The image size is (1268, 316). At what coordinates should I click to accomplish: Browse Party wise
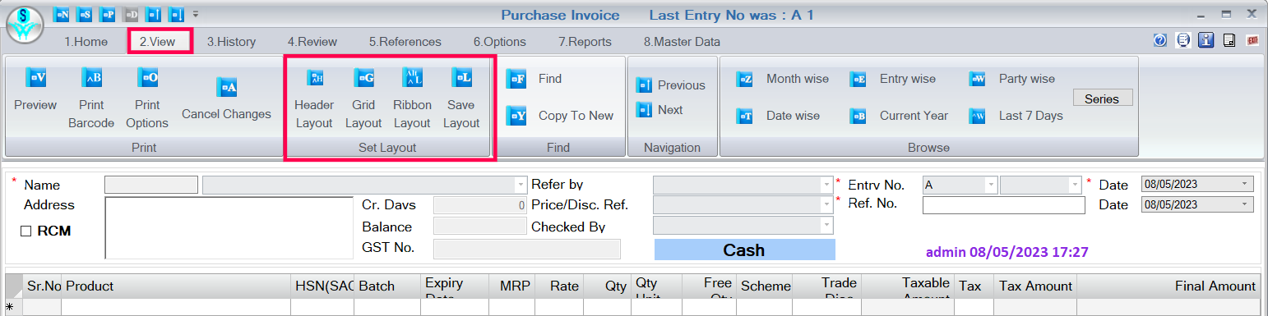[1012, 79]
